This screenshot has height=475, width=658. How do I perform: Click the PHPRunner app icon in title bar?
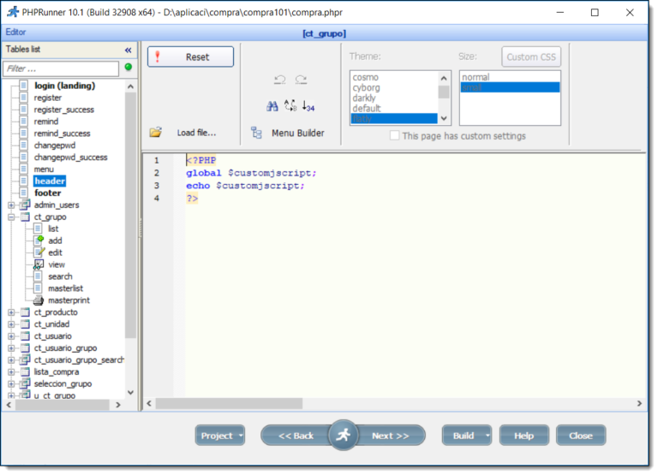(13, 12)
